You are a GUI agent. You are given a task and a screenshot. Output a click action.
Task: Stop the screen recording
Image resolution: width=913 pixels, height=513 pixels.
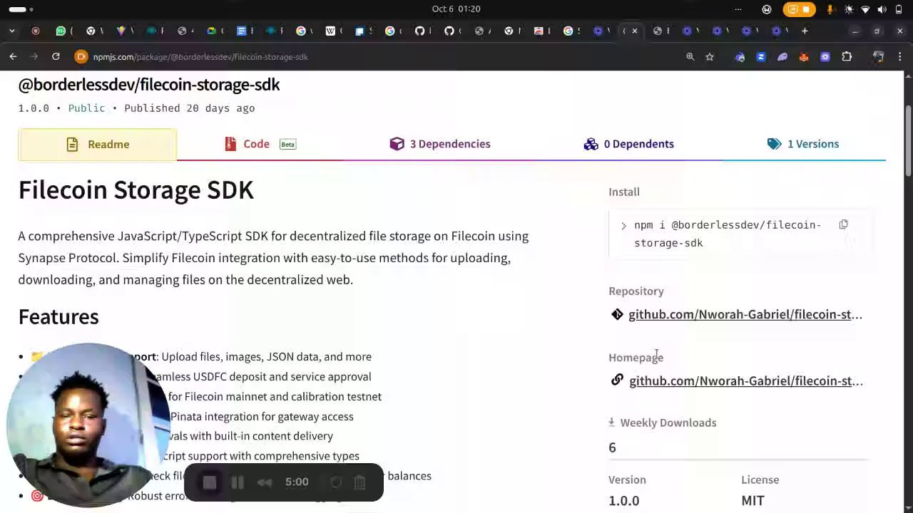(210, 482)
